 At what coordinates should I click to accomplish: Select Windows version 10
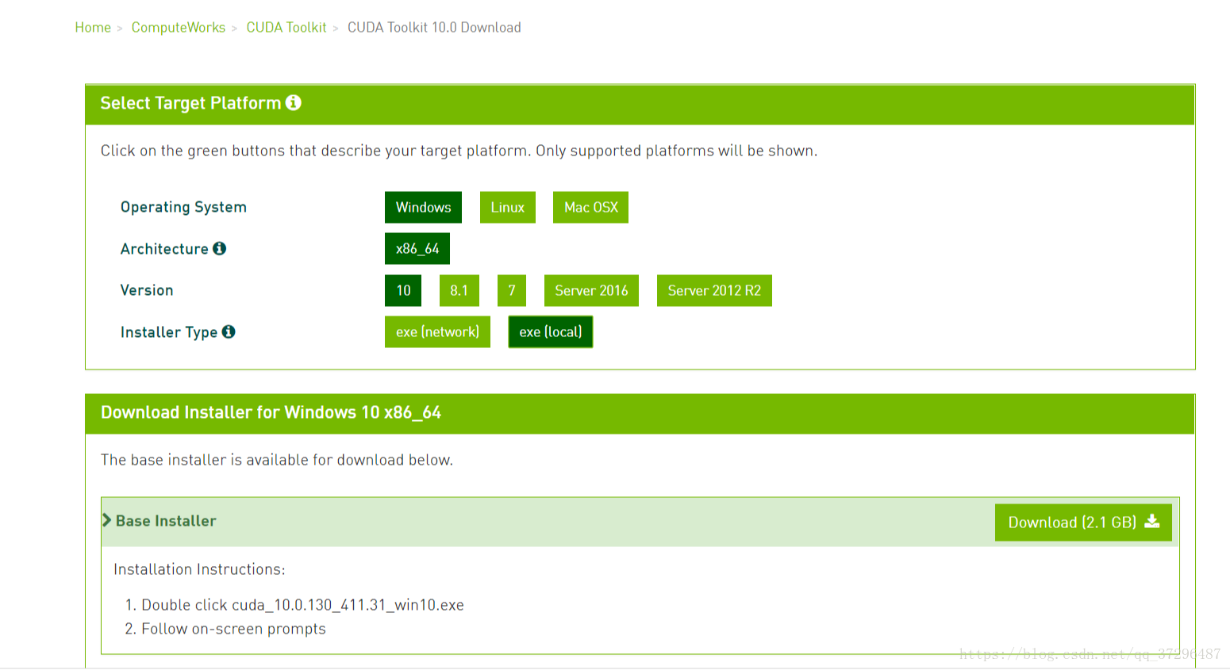pyautogui.click(x=403, y=290)
